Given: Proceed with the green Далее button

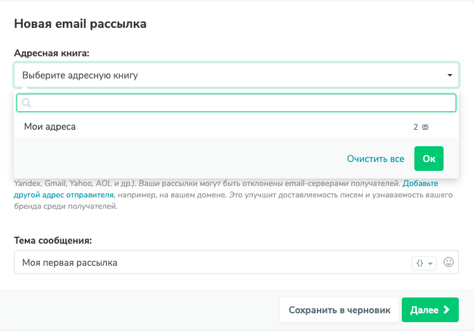Looking at the screenshot, I should point(430,310).
